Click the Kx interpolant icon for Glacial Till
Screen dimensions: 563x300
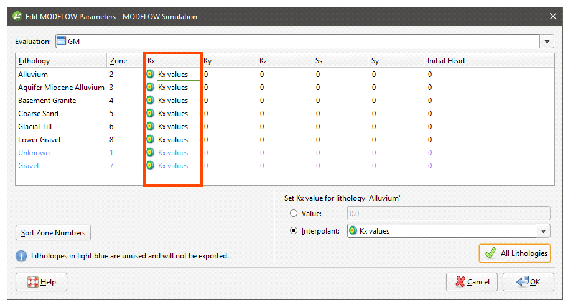point(151,126)
